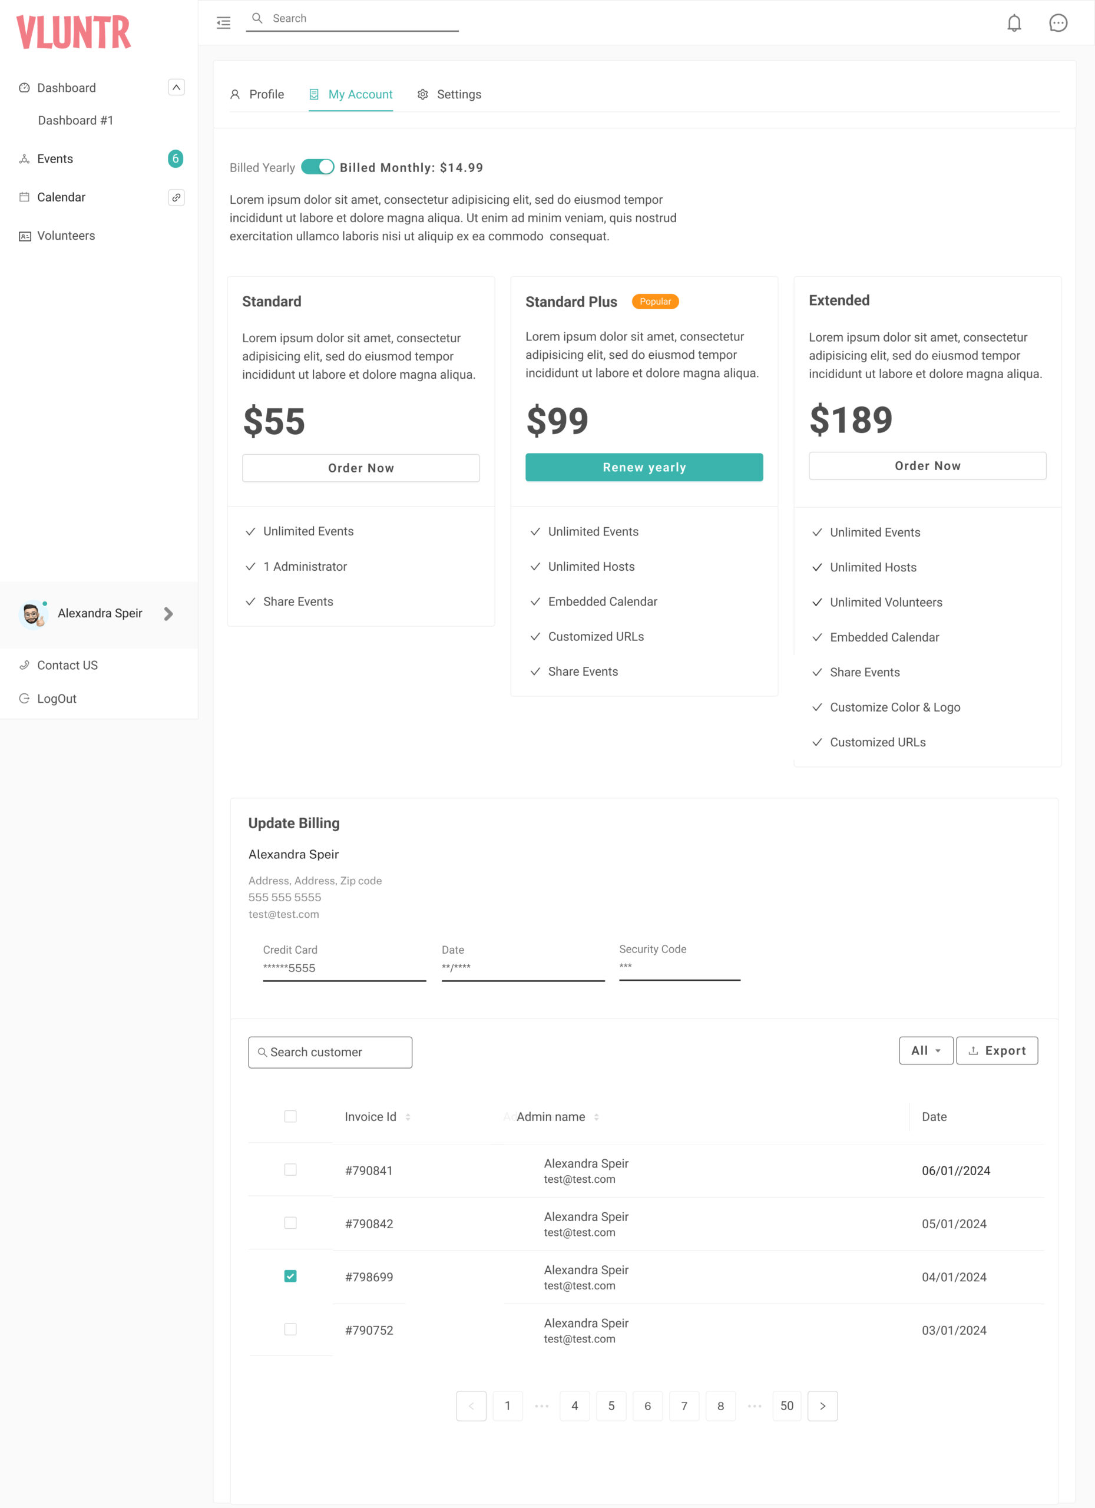Expand Alexandra Speir user menu arrow

(168, 614)
